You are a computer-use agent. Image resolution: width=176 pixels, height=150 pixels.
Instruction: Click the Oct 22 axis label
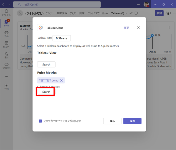pyautogui.click(x=152, y=52)
